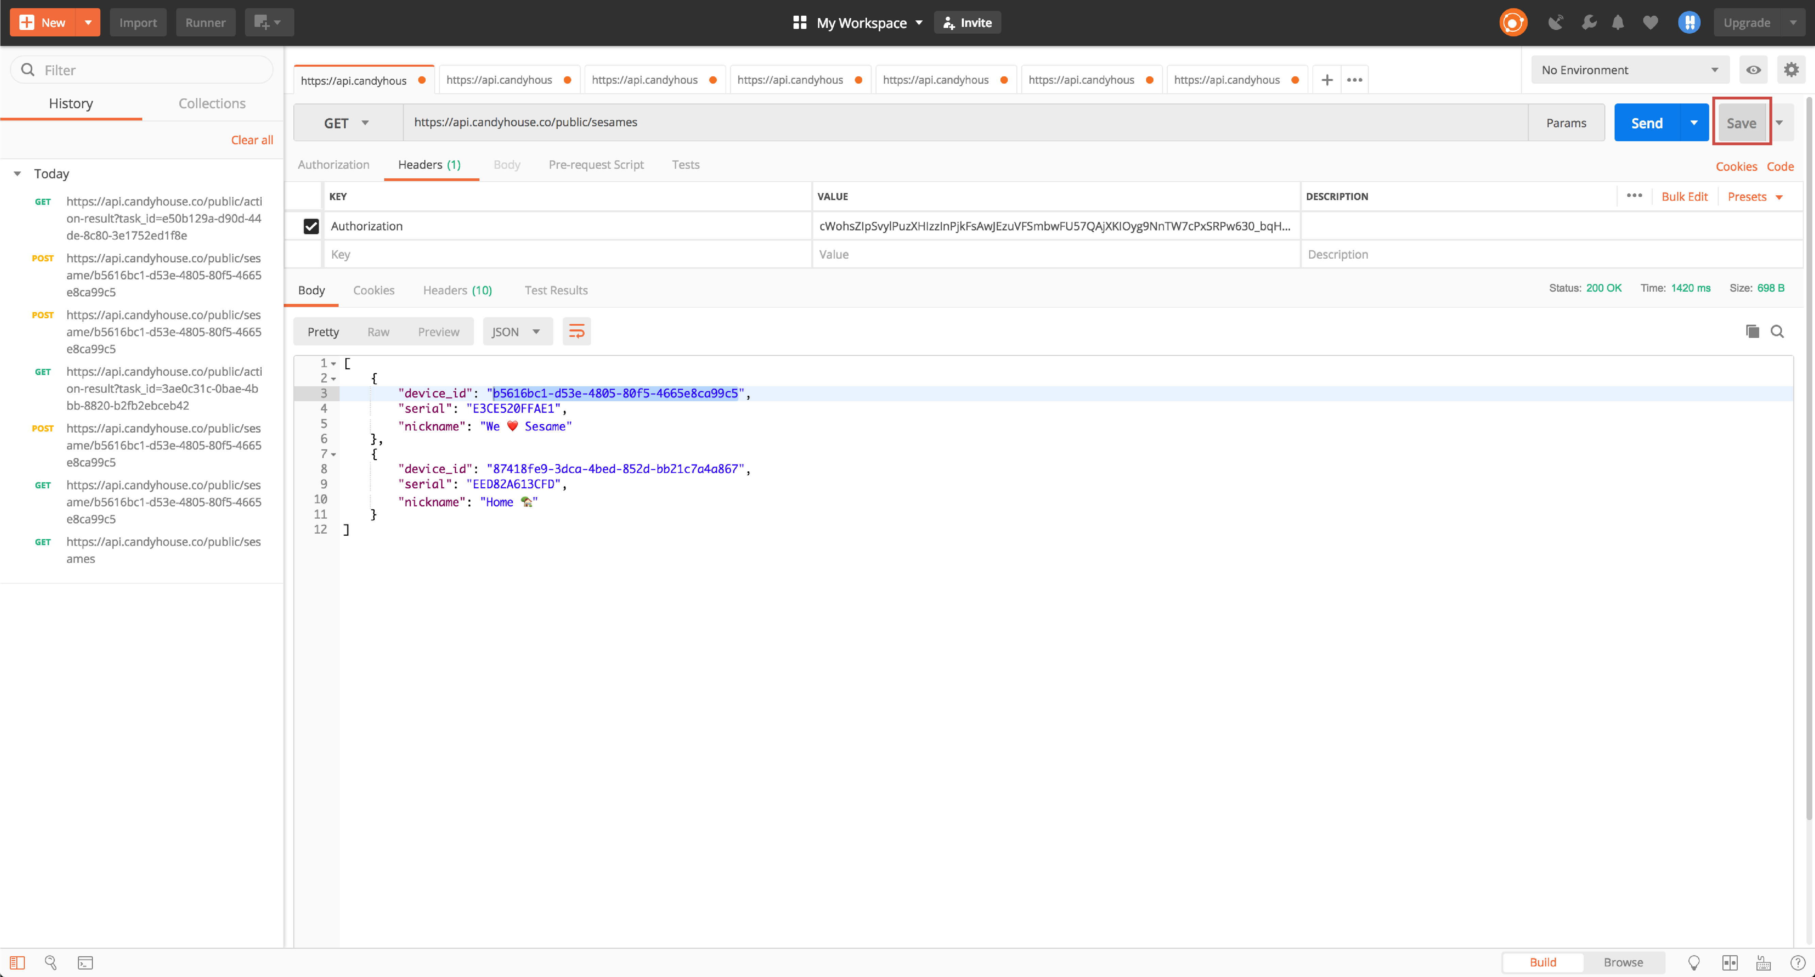The image size is (1815, 977).
Task: Open the Bulk Edit link
Action: pyautogui.click(x=1684, y=197)
